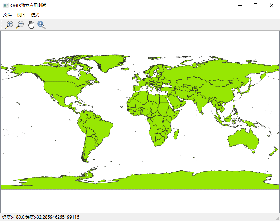Close the QGIS独立应用测试 window
Screen dimensions: 280x221
271,5
